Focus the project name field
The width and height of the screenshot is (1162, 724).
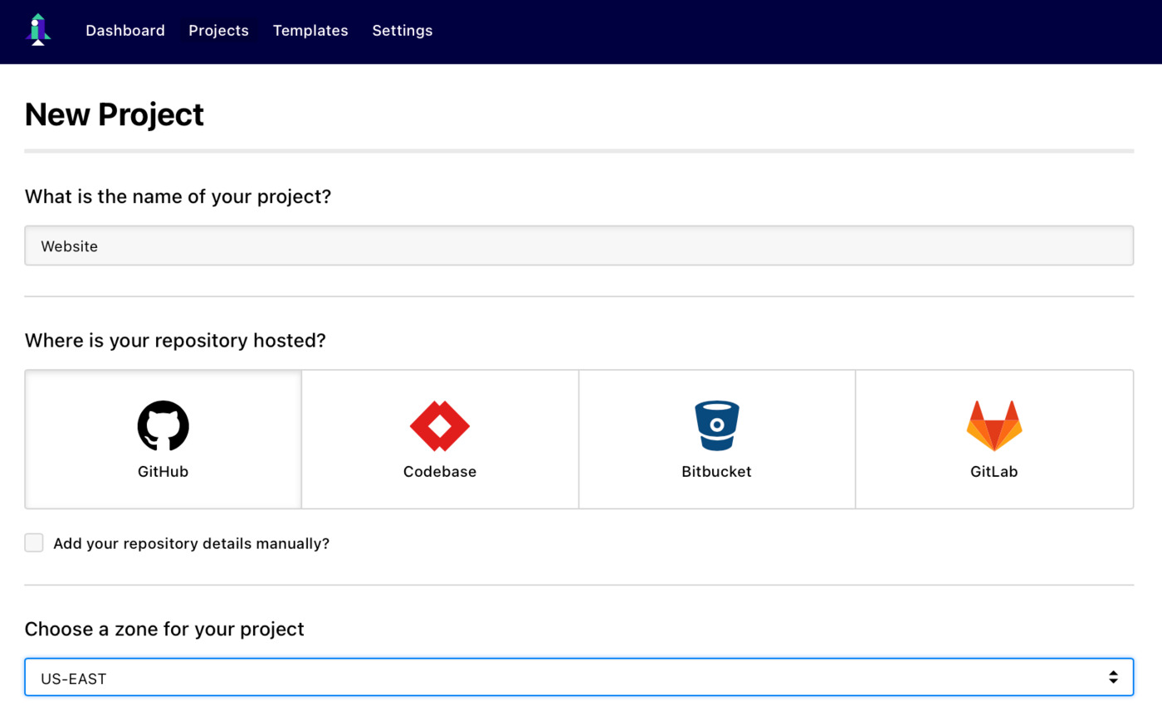click(579, 245)
